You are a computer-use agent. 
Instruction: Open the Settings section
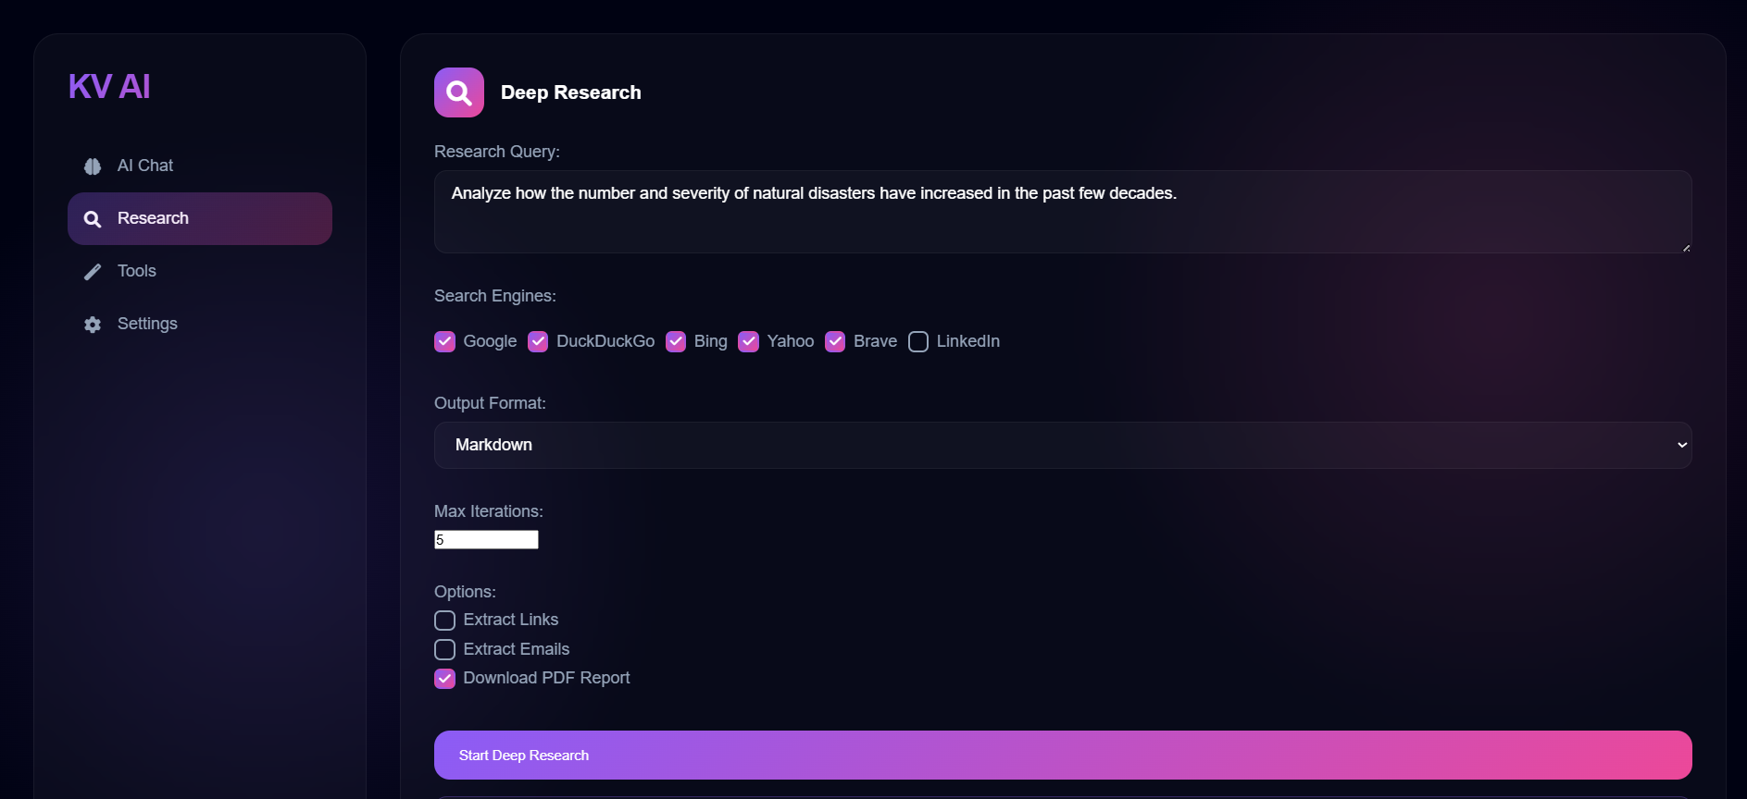(200, 325)
